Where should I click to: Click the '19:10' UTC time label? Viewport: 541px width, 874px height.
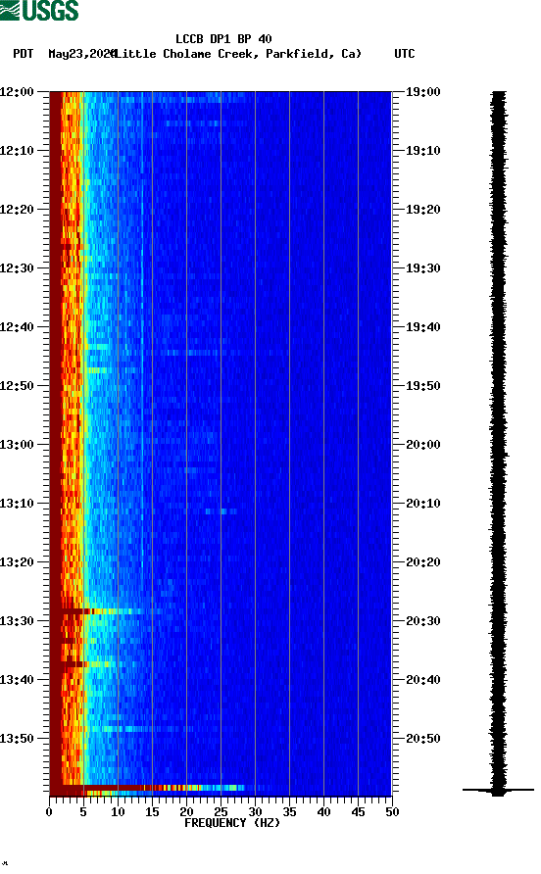[x=423, y=151]
